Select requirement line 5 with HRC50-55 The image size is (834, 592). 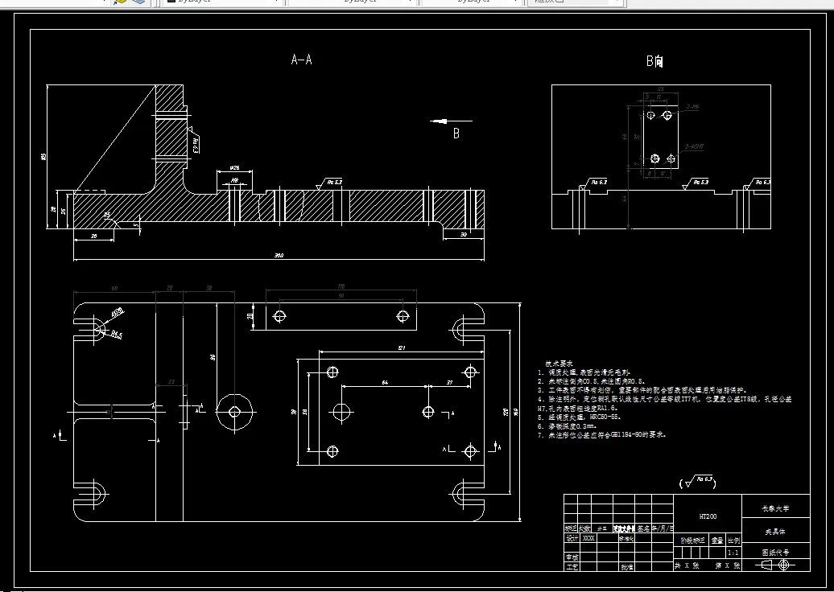coord(580,417)
